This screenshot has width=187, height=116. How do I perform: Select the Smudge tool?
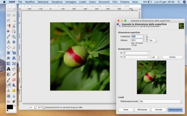point(9,101)
